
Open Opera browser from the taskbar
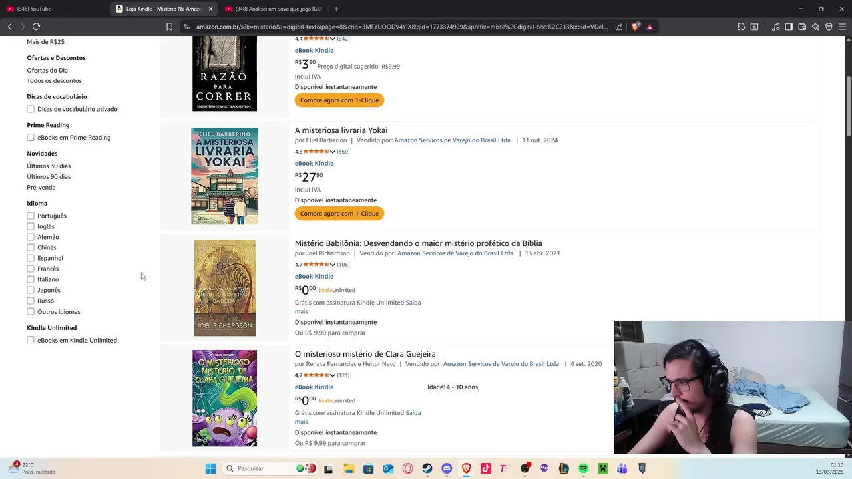[x=407, y=468]
